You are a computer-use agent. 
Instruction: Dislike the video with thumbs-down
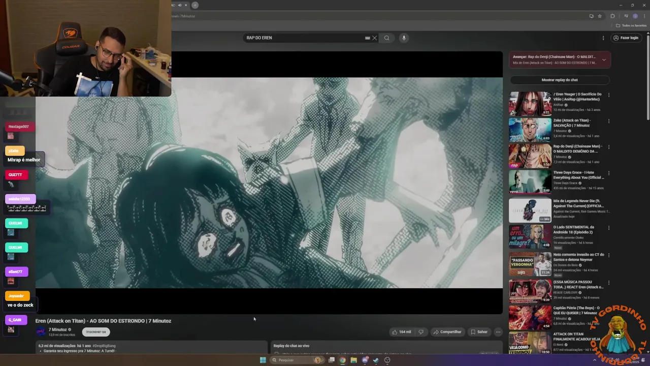coord(421,332)
